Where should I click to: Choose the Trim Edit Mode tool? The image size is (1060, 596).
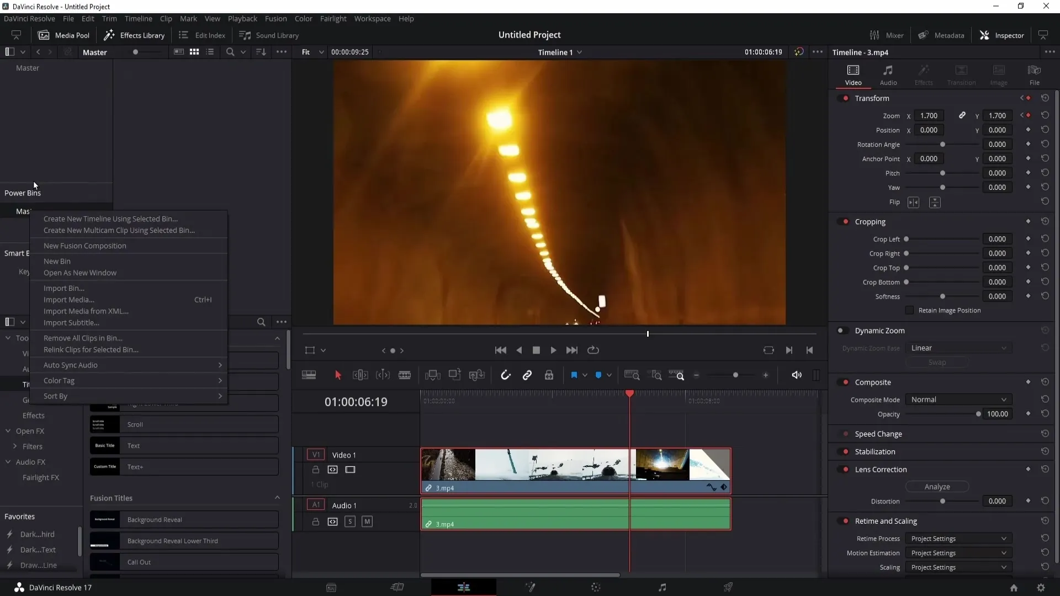point(360,375)
